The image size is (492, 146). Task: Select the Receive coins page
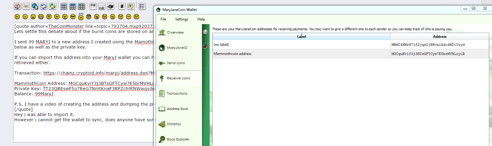[179, 78]
